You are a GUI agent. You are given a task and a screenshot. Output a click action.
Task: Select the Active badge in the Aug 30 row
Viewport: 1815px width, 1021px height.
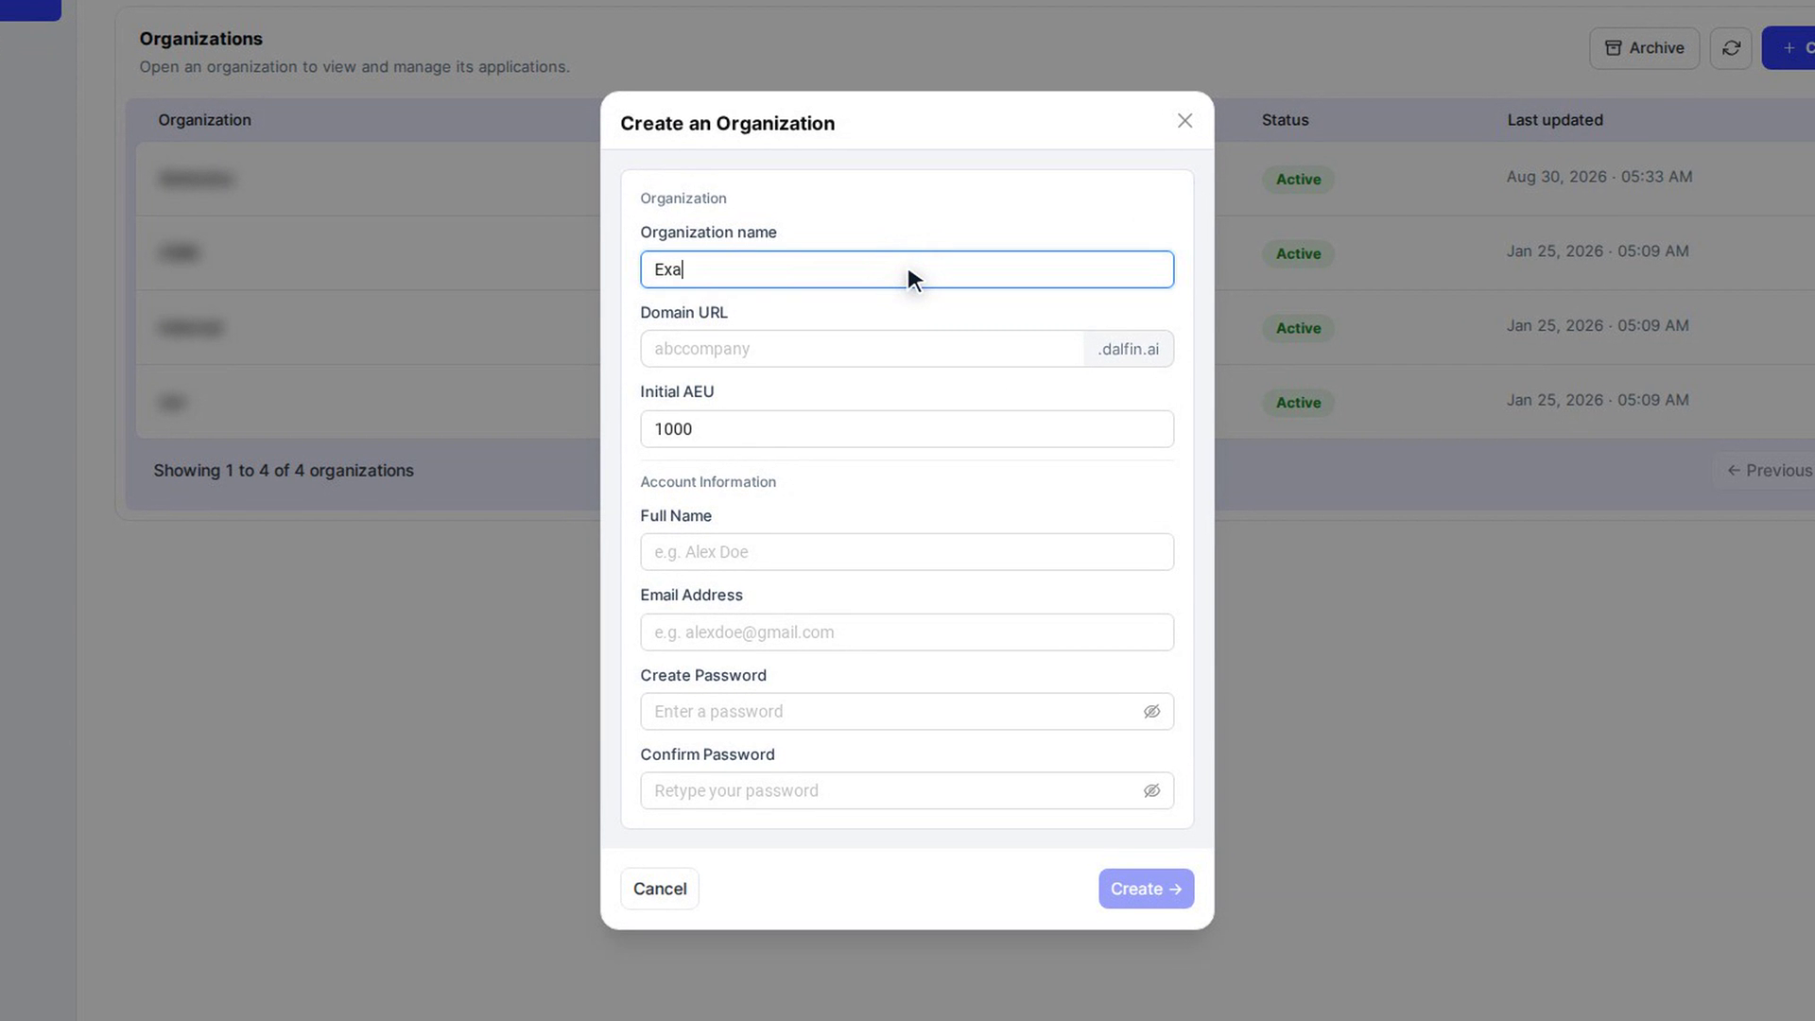[1298, 180]
